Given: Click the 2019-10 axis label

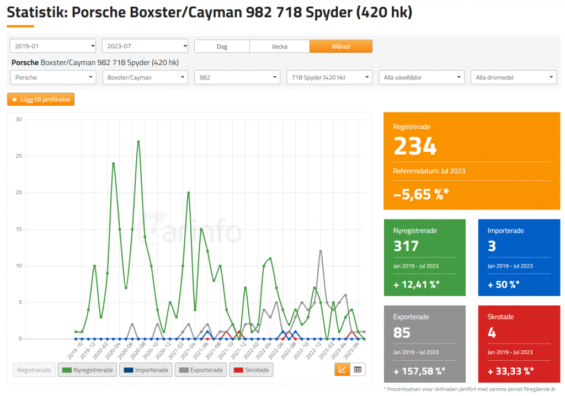Looking at the screenshot, I should [x=74, y=351].
